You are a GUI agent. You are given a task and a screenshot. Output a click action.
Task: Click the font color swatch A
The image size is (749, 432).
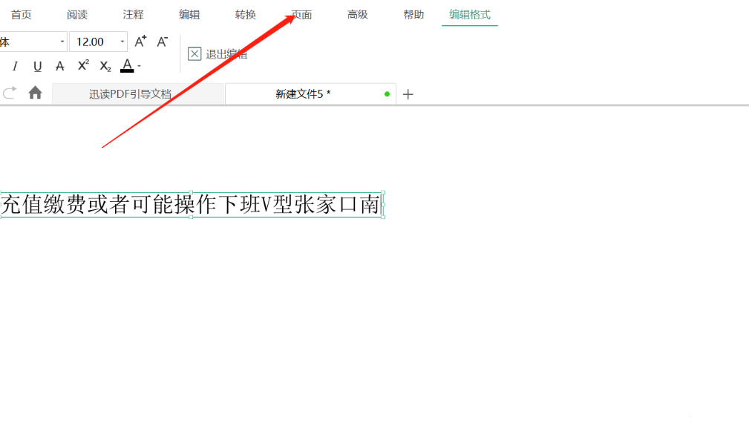pos(127,66)
